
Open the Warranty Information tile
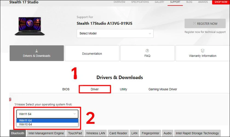pyautogui.click(x=203, y=53)
